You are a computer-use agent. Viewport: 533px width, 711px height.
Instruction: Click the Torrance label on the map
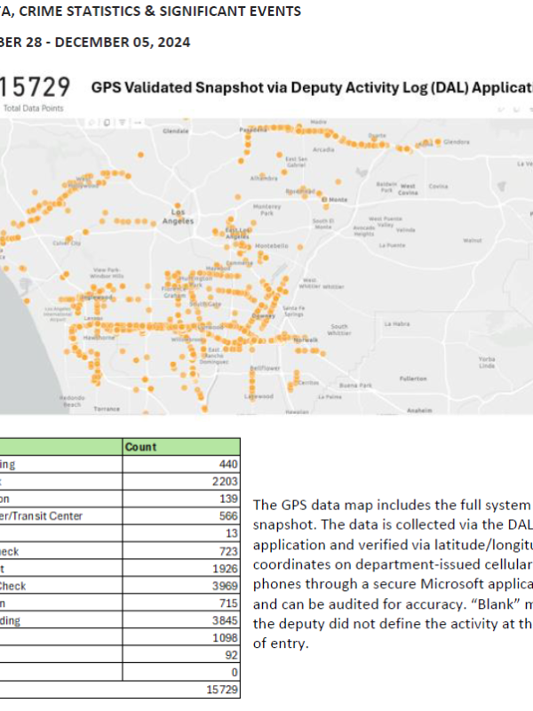(x=107, y=408)
